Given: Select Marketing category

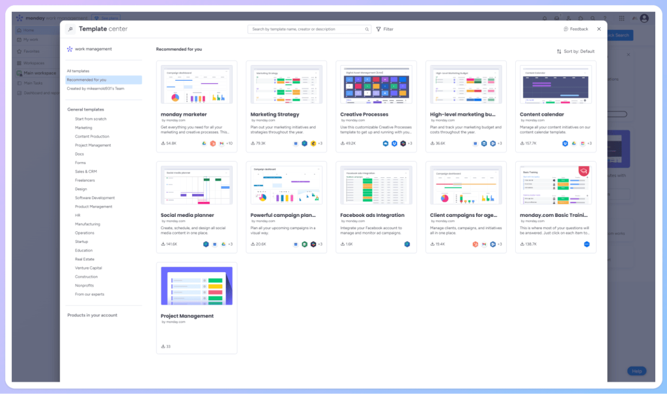Looking at the screenshot, I should click(x=83, y=128).
